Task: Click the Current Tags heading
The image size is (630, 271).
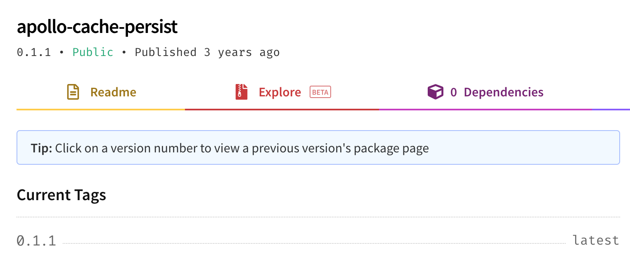Action: tap(62, 195)
